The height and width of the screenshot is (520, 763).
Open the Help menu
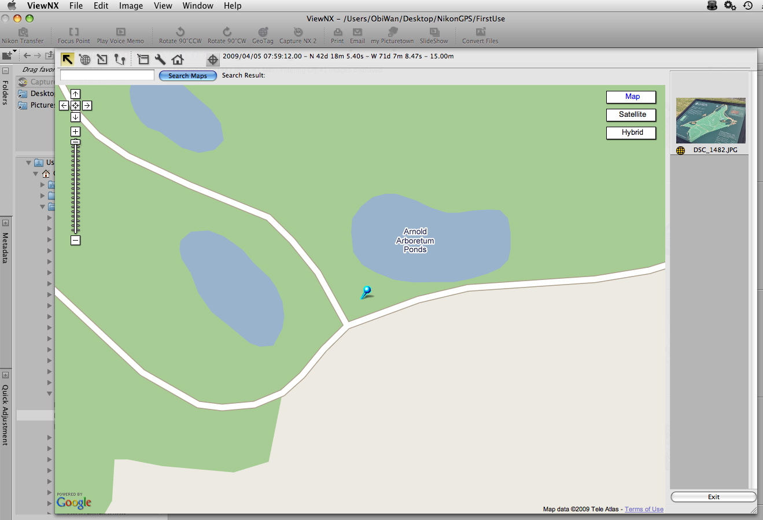(x=233, y=6)
